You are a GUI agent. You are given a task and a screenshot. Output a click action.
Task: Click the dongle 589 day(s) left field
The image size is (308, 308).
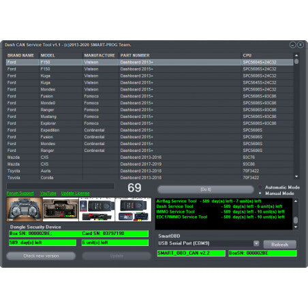point(42,243)
